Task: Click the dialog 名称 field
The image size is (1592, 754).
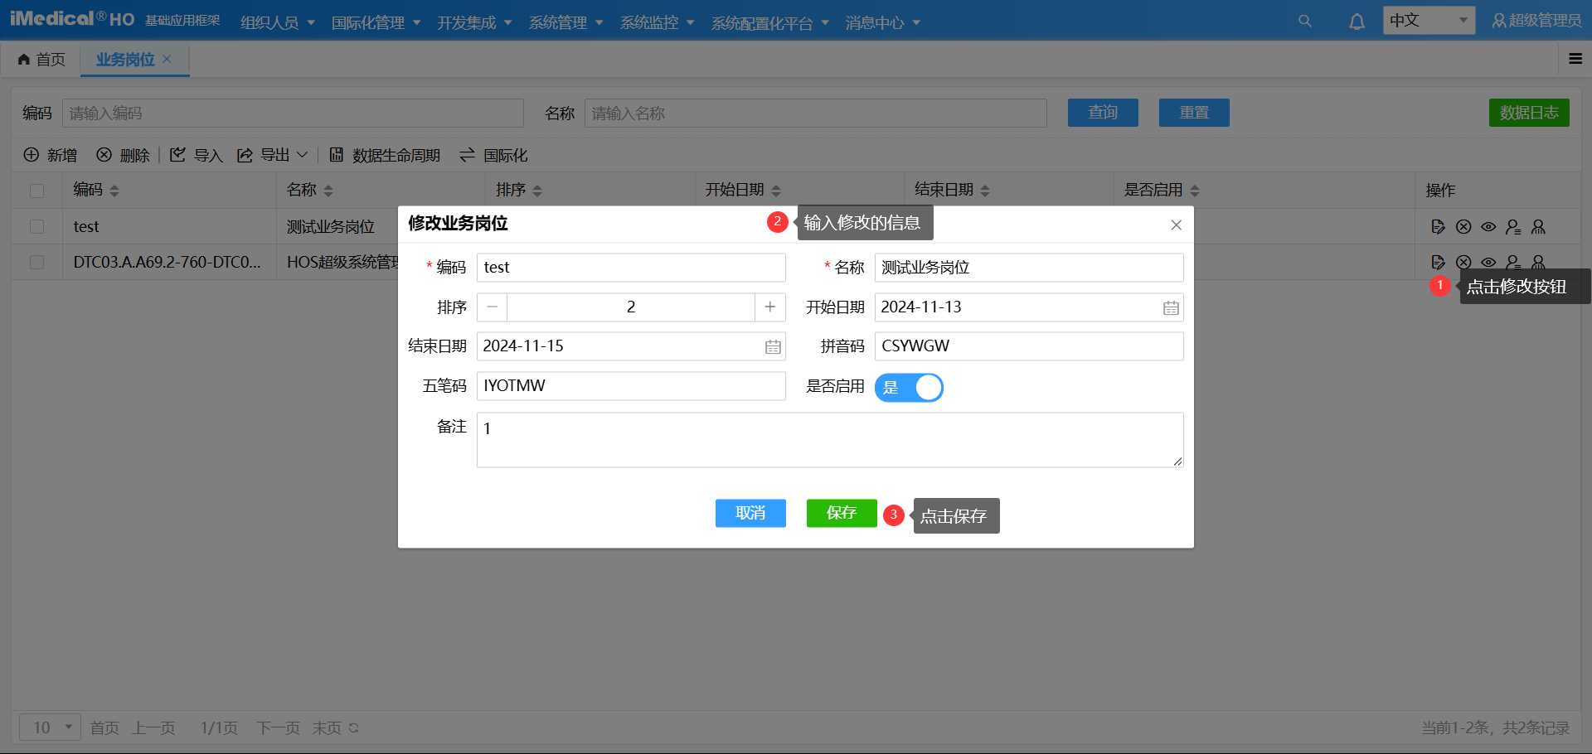Action: tap(1029, 268)
